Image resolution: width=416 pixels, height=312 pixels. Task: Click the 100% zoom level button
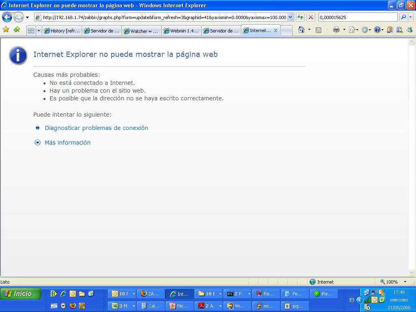point(389,282)
